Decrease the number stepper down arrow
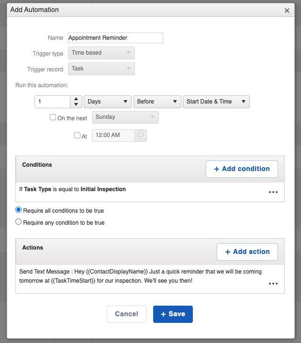 (76, 104)
